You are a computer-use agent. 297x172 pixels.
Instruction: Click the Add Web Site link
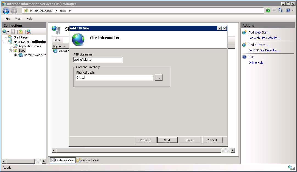[x=259, y=32]
